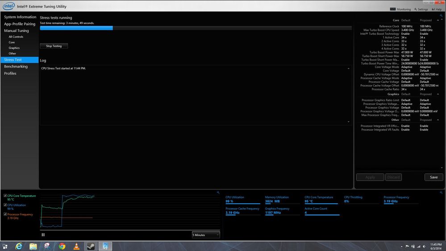The height and width of the screenshot is (251, 446).
Task: Click CPU Utilization 99 % readout
Action: click(242, 199)
